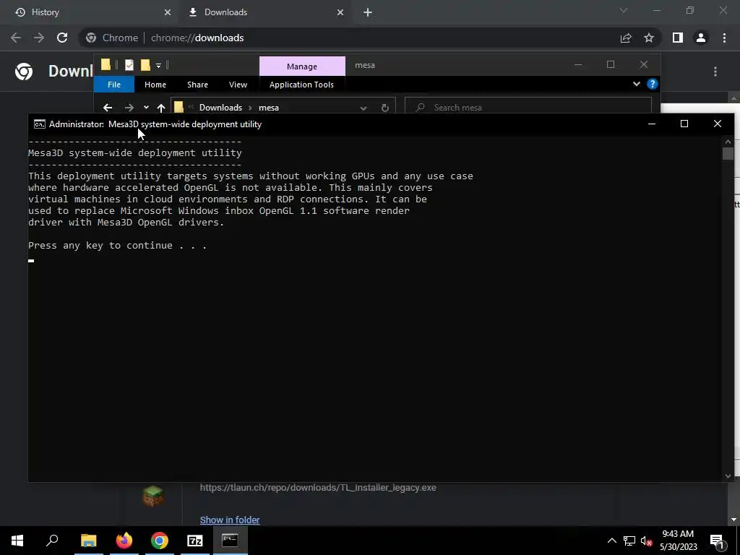Image resolution: width=740 pixels, height=555 pixels.
Task: Open View ribbon tab in Explorer
Action: (238, 85)
